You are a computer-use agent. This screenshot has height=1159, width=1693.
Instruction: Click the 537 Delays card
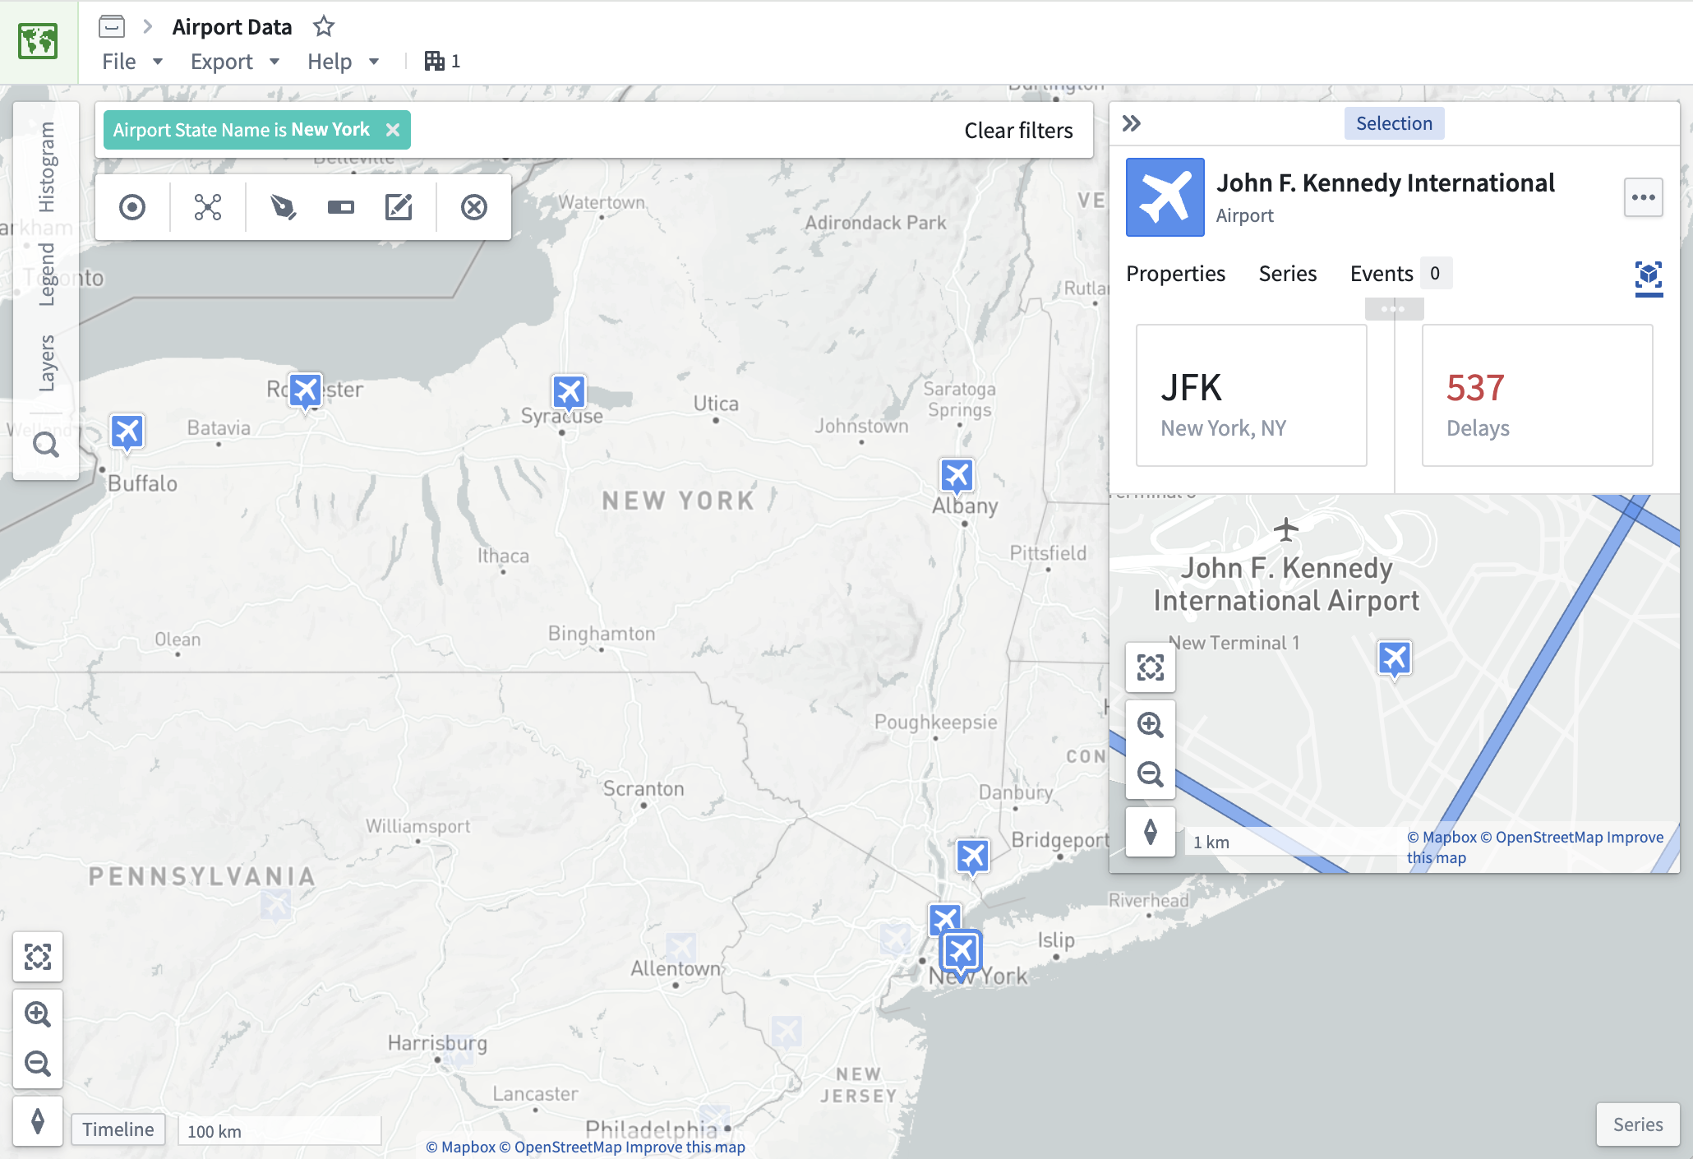click(1537, 395)
